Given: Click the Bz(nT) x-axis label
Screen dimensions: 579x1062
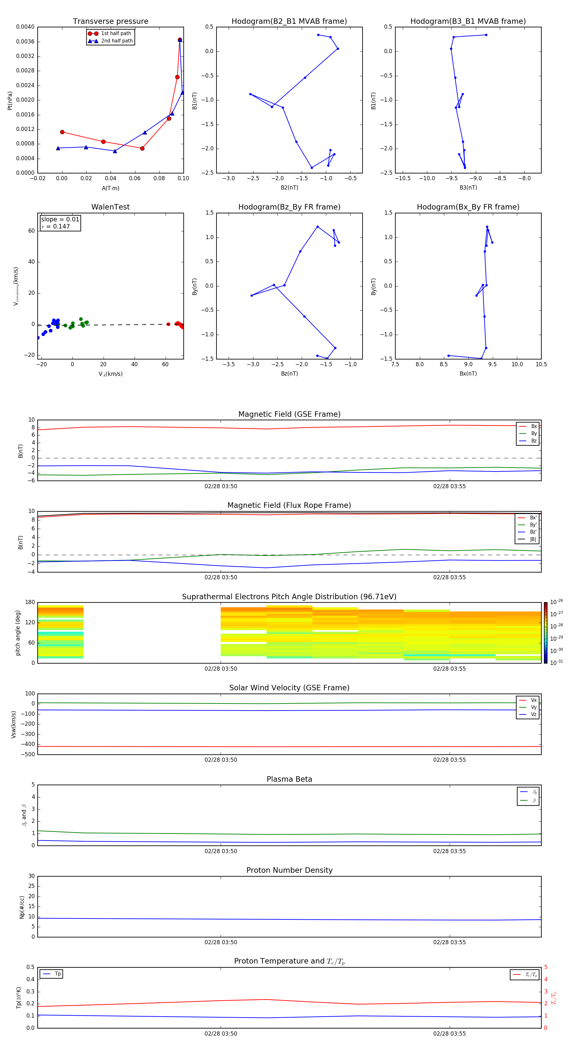Looking at the screenshot, I should click(289, 374).
